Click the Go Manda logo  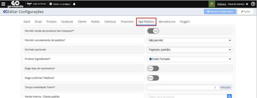click(x=15, y=4)
